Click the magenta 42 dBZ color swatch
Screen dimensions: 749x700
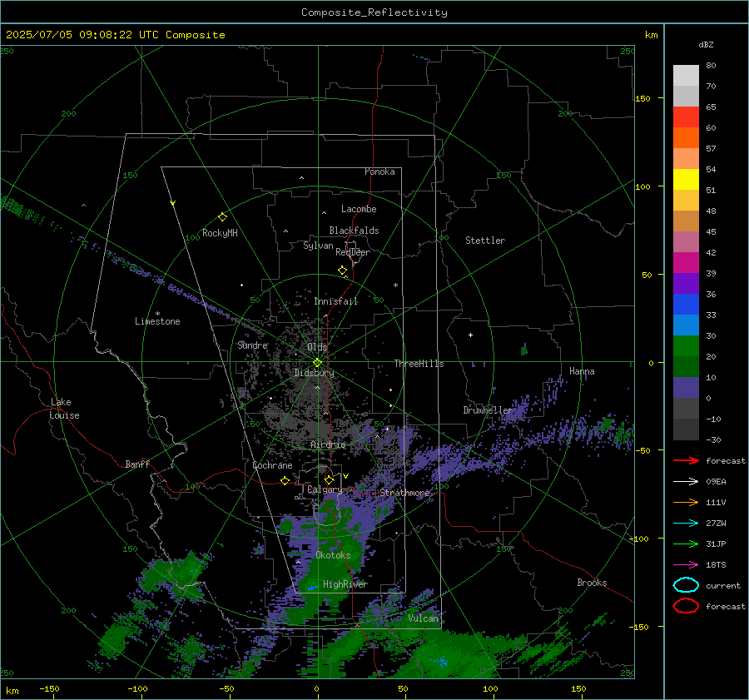[686, 263]
